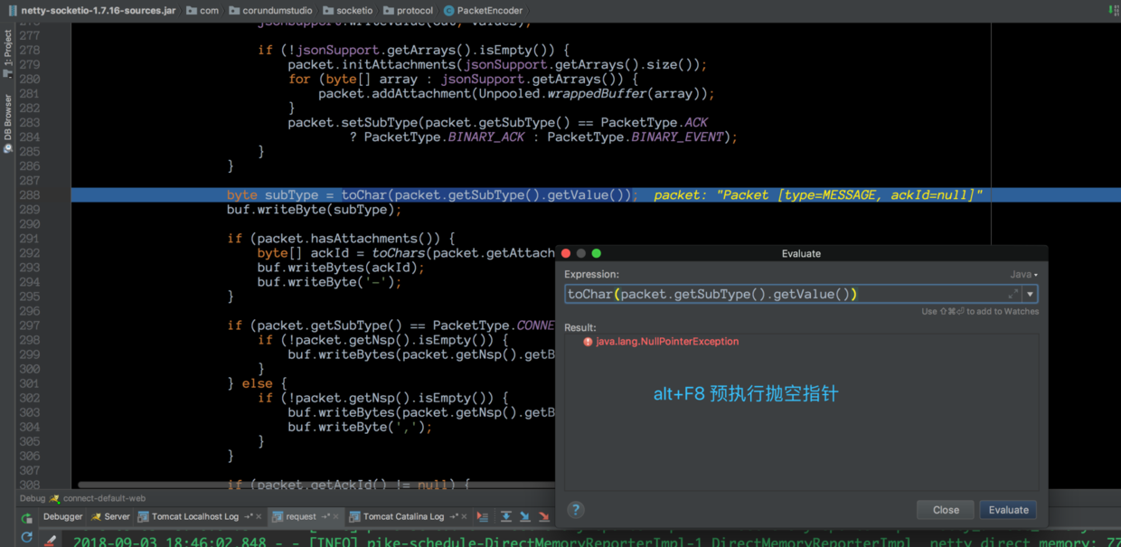The image size is (1121, 547).
Task: Open the help icon in Evaluate dialog
Action: [x=575, y=510]
